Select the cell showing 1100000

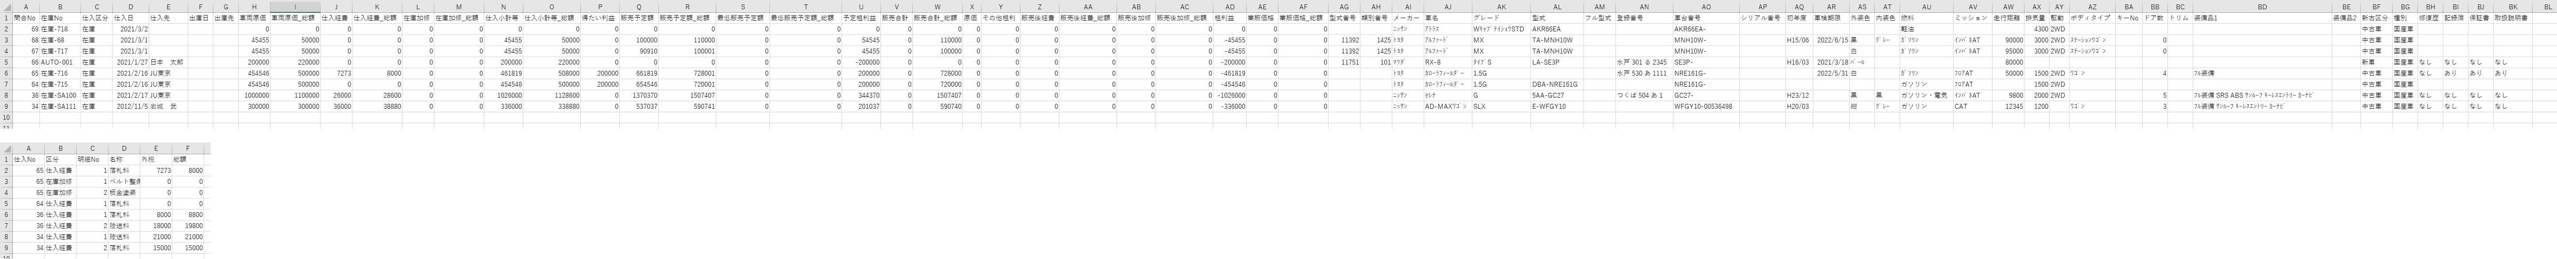tap(295, 95)
